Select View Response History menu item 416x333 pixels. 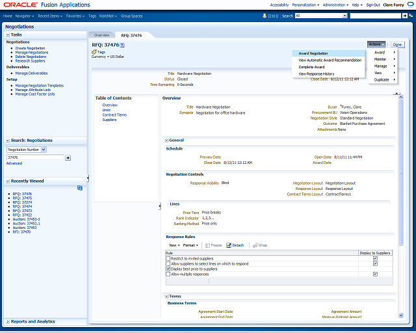328,74
